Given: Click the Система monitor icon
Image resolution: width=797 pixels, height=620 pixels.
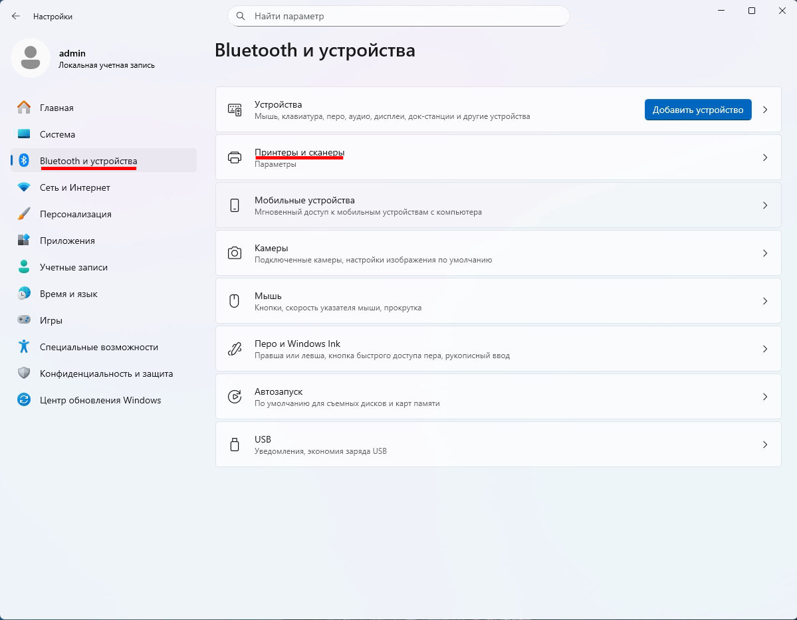Looking at the screenshot, I should [24, 134].
